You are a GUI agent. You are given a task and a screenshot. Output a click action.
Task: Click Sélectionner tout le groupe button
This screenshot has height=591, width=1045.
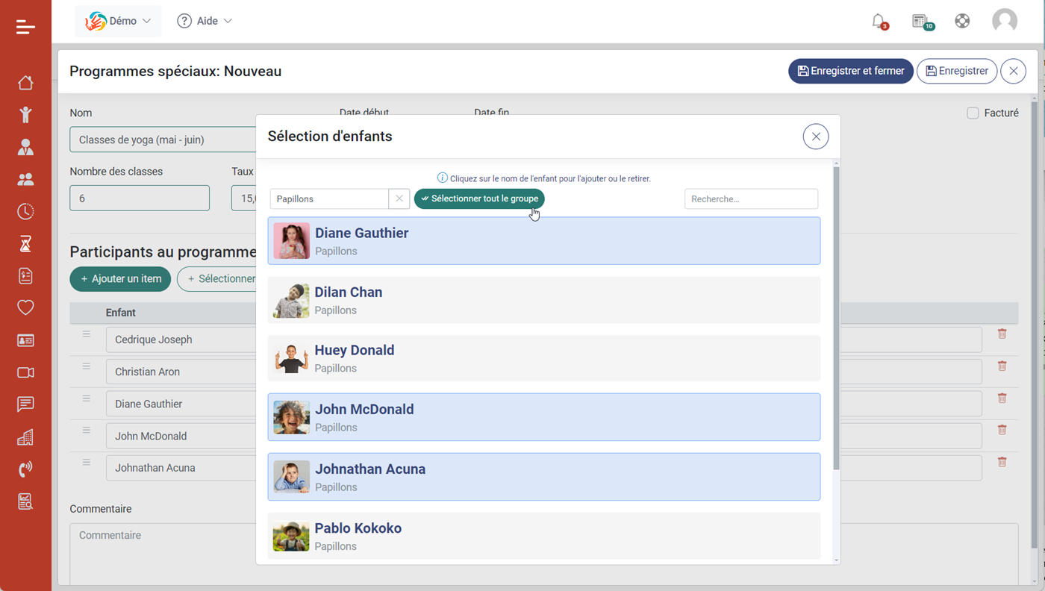coord(479,199)
